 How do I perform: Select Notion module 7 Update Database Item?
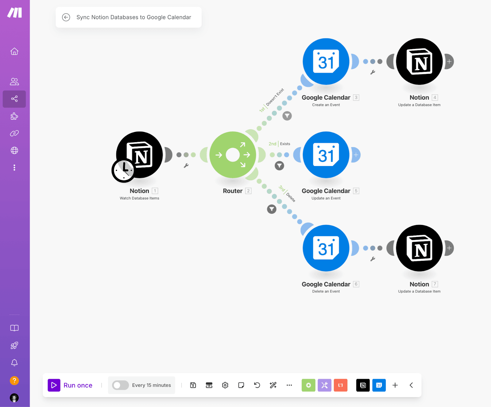point(419,248)
